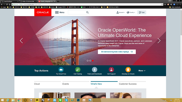Open the Apps bookmarks shortcut
Viewport: 182px width, 102px height.
pyautogui.click(x=3, y=7)
